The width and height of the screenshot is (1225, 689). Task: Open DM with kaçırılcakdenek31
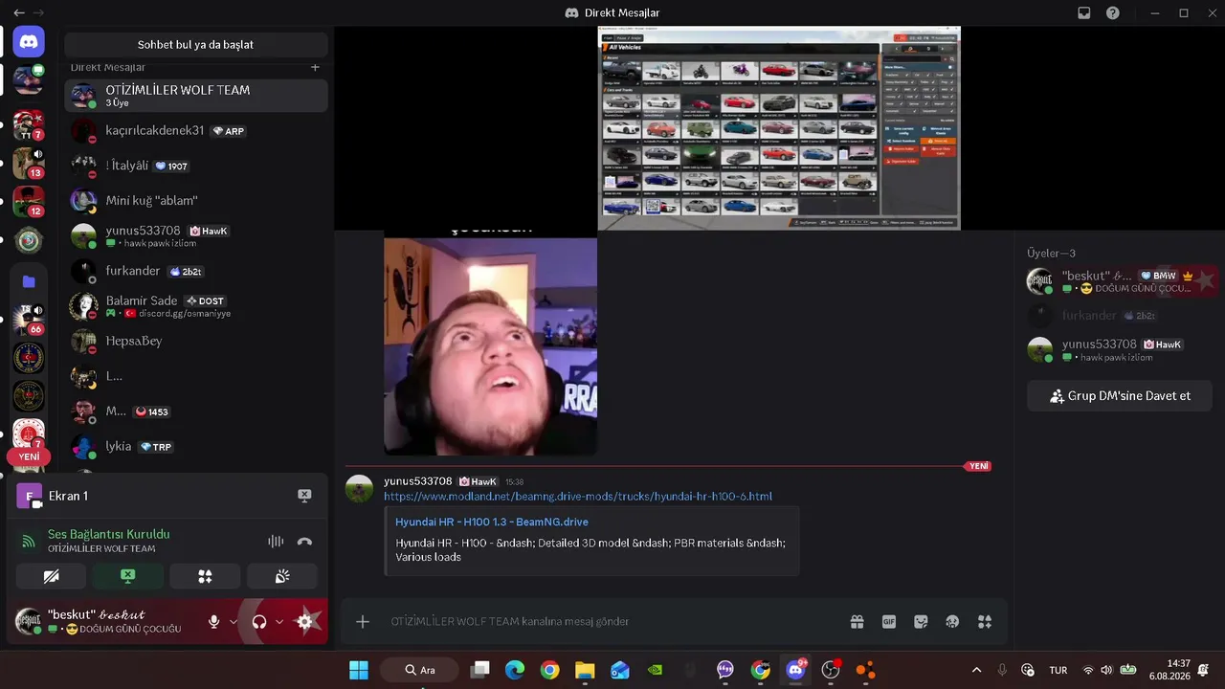click(196, 131)
